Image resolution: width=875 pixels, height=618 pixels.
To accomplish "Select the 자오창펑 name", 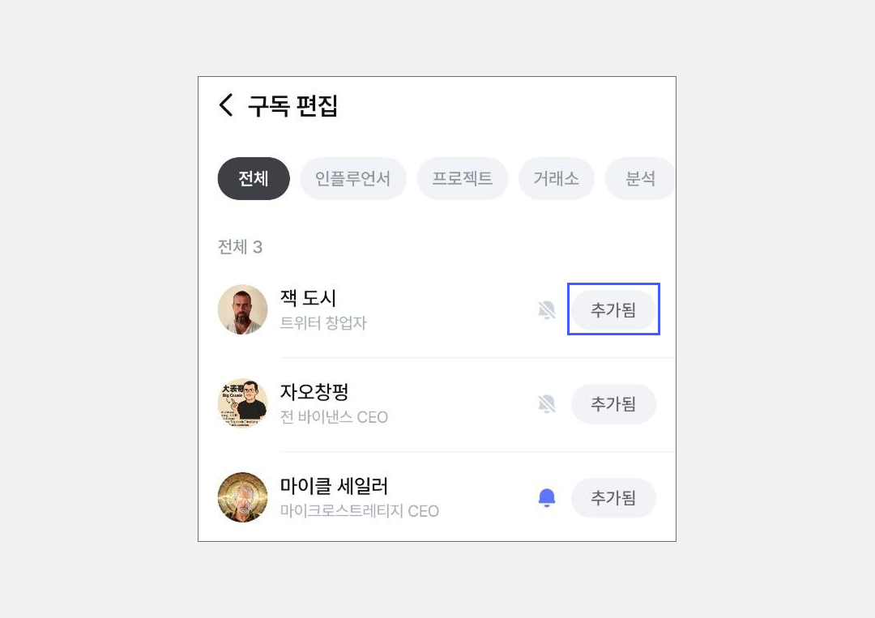I will 314,392.
